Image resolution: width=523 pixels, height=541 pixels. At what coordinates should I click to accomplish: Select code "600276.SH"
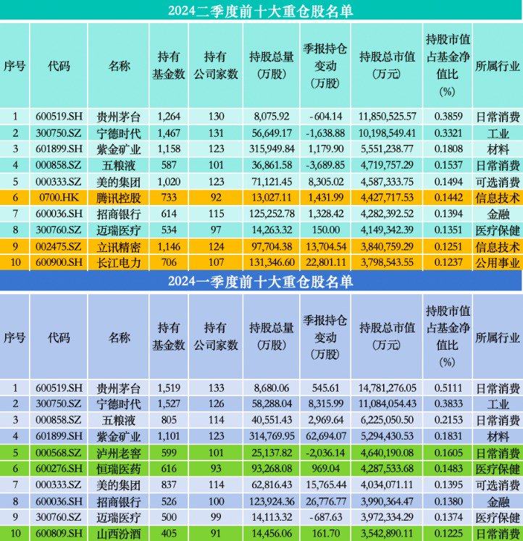click(x=59, y=469)
